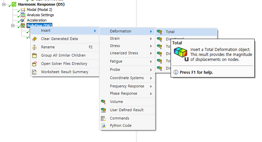Open the Coordinate Systems submenu arrow

(151, 78)
